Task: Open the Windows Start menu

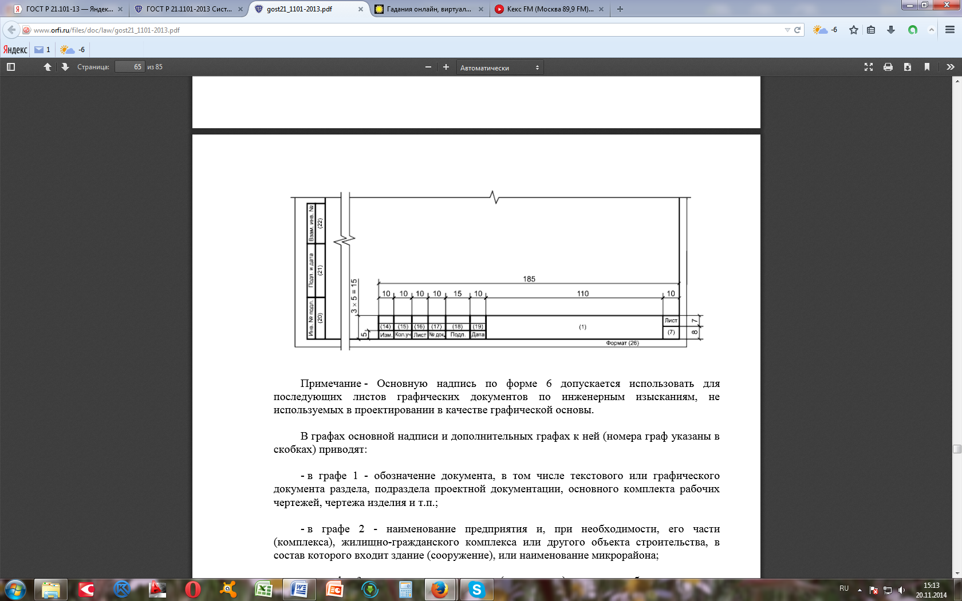Action: click(x=15, y=590)
